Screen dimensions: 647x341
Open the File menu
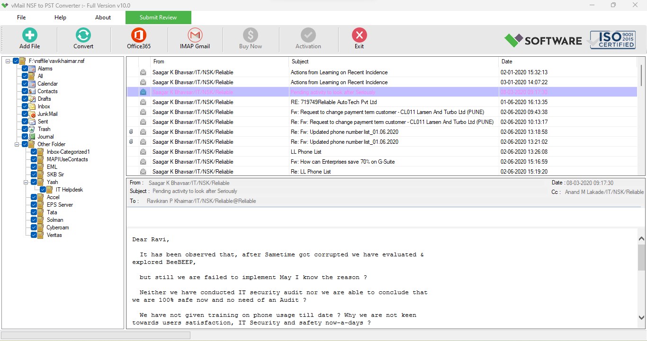pyautogui.click(x=21, y=17)
